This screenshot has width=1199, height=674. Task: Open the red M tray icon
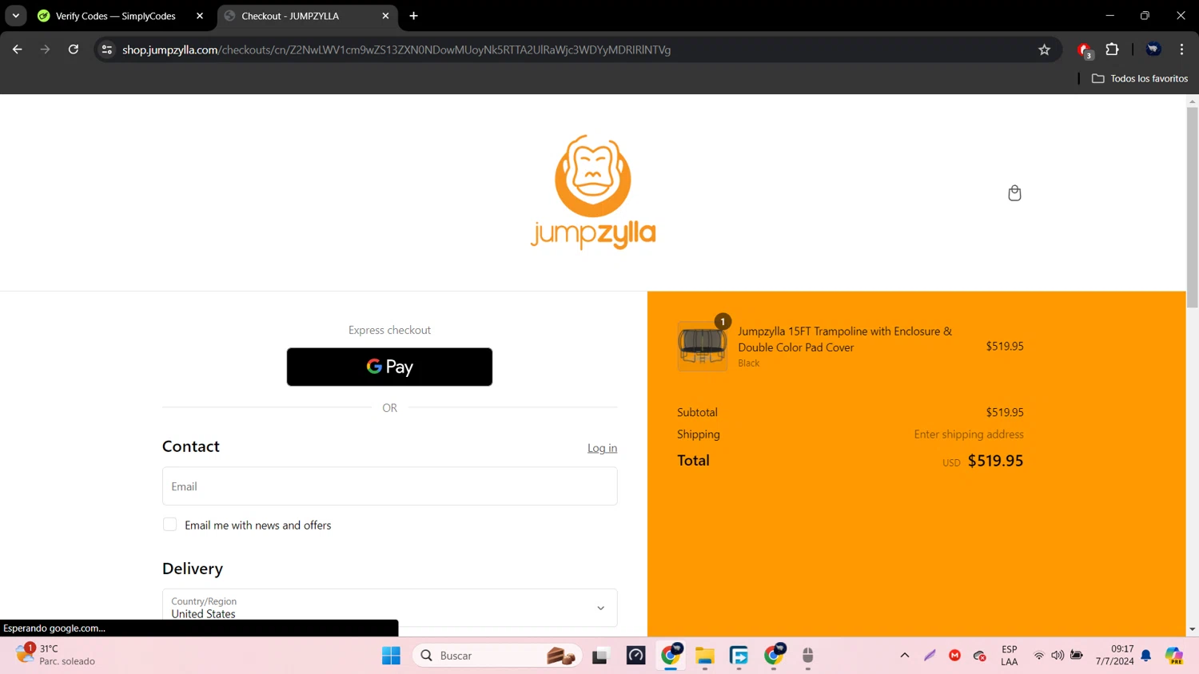click(954, 656)
